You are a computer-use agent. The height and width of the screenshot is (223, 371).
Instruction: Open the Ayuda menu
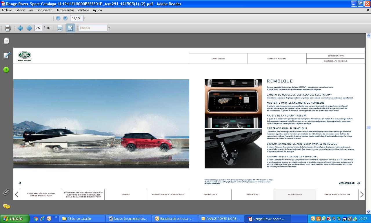tap(97, 10)
